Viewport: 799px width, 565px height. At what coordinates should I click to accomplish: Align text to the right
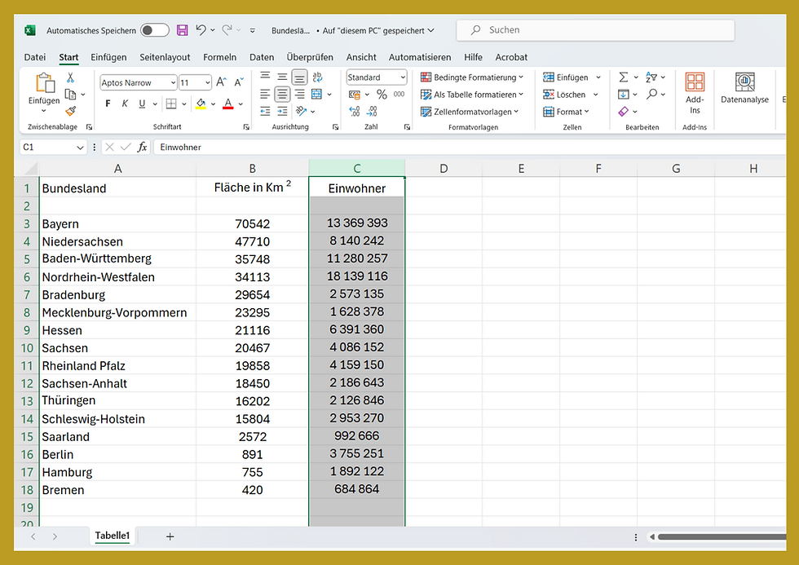(x=300, y=94)
